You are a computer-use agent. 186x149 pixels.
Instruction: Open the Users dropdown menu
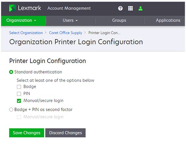point(70,20)
